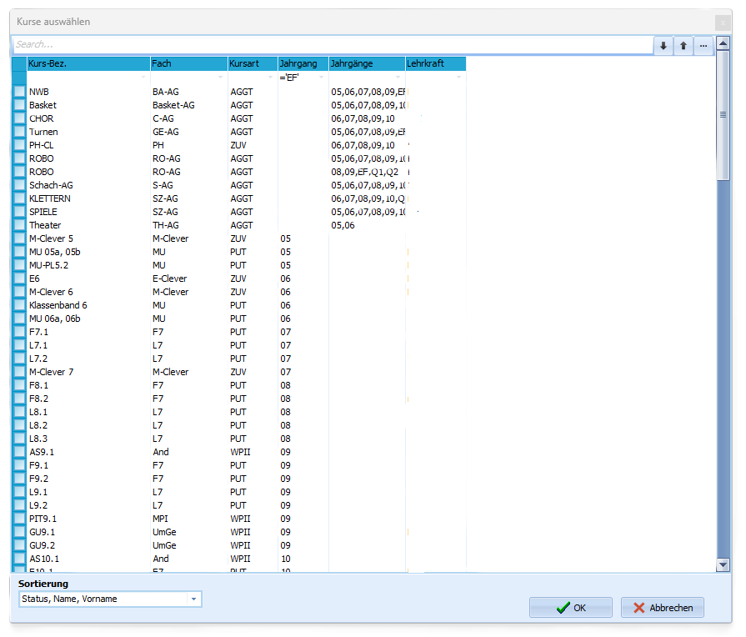Viewport: 746px width, 637px height.
Task: Sort by the Kurs-Bez. column header
Action: click(88, 63)
